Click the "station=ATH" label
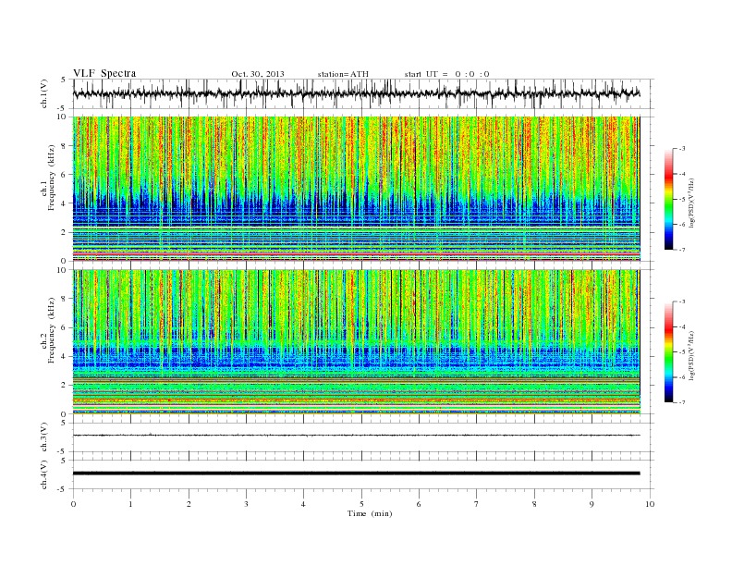This screenshot has height=566, width=732. point(343,74)
